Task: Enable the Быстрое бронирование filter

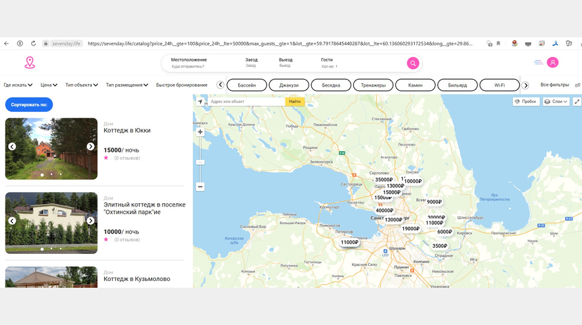Action: coord(181,85)
